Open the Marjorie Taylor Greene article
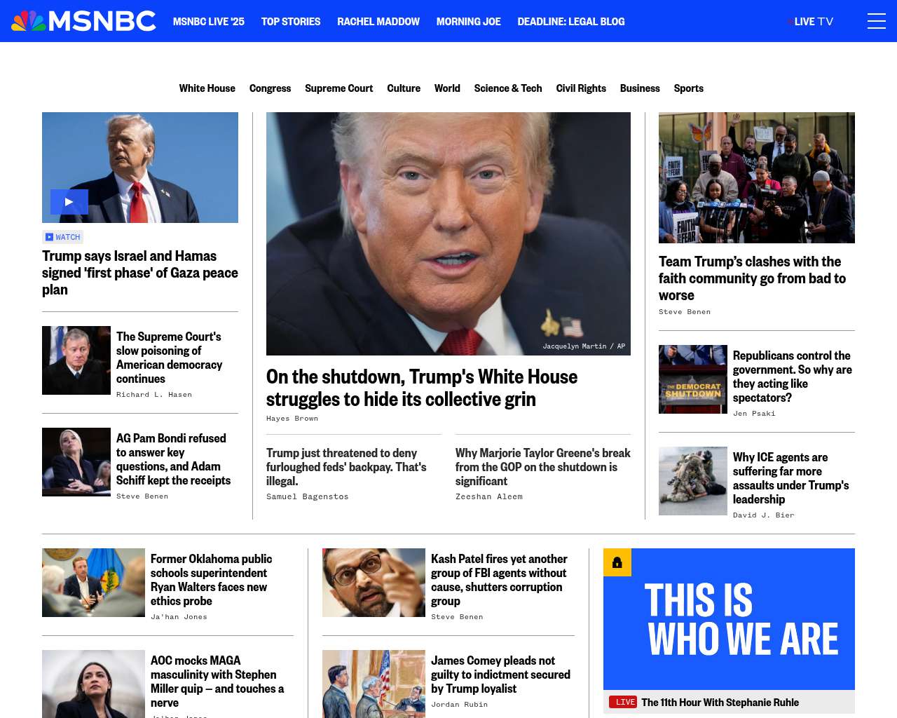This screenshot has width=897, height=718. pos(543,467)
